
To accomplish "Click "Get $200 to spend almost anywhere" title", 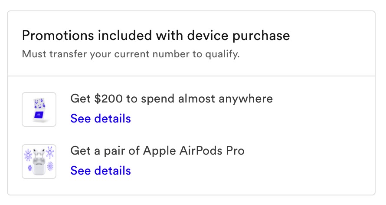I will point(172,99).
